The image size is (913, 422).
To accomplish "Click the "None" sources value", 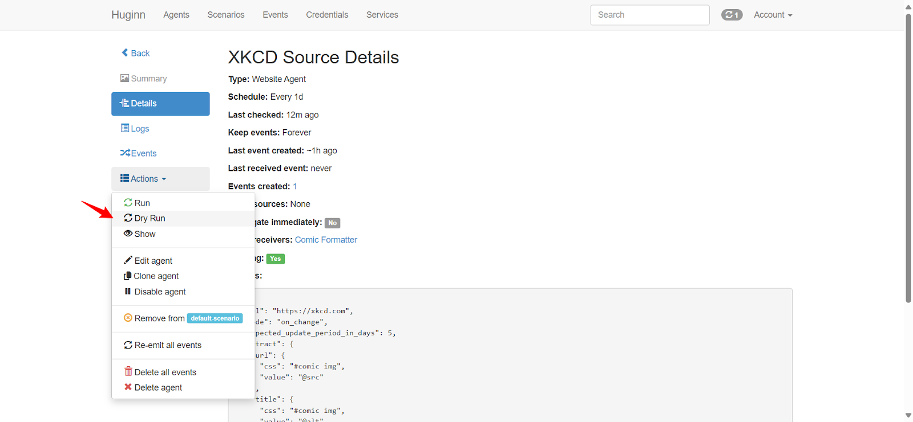I will click(x=300, y=204).
